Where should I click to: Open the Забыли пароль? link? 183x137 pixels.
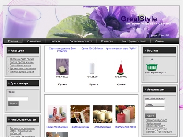156,120
